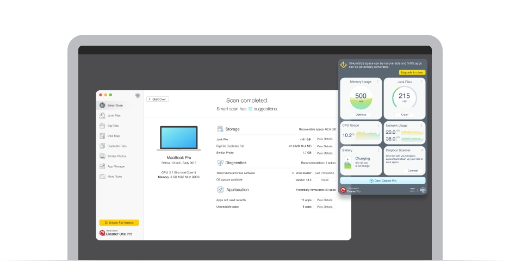
Task: Click 'Recommendation: 1 action' text
Action: click(x=318, y=163)
